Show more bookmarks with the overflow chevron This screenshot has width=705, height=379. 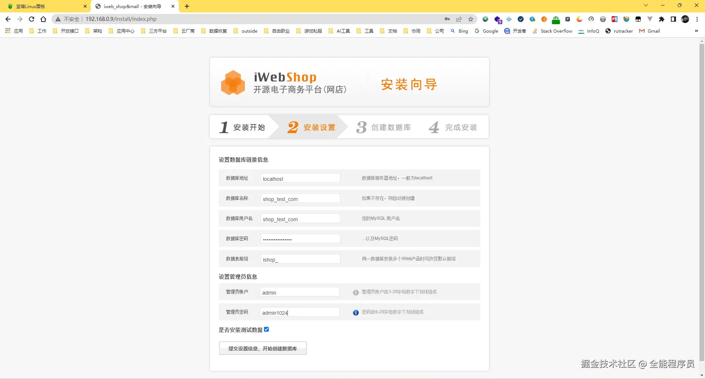point(696,31)
